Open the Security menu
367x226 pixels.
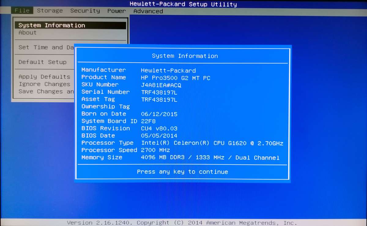(x=85, y=10)
